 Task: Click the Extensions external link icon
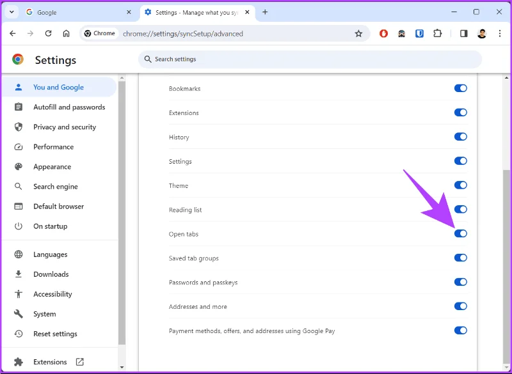[x=79, y=362]
